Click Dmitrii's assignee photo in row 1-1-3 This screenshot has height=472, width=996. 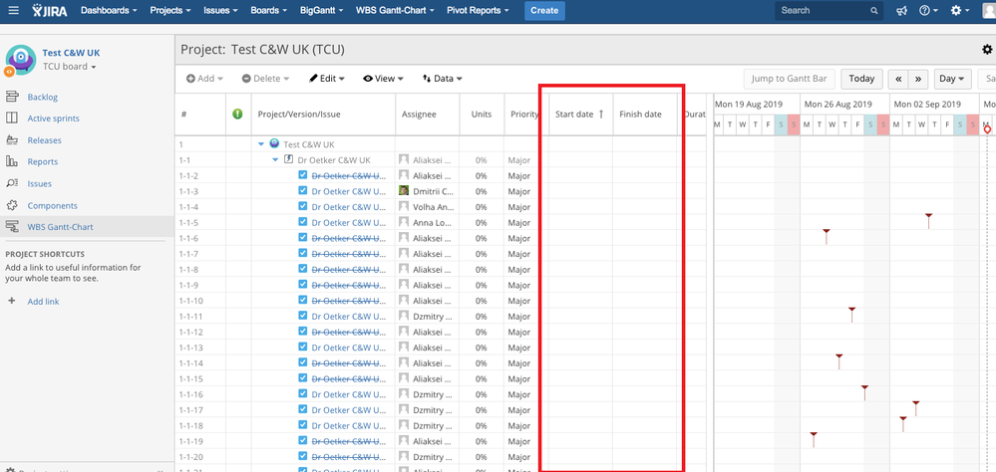click(404, 191)
